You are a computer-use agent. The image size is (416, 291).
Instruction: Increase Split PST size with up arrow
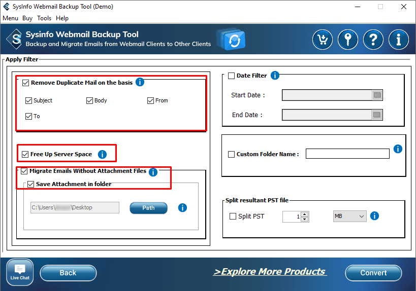[305, 214]
